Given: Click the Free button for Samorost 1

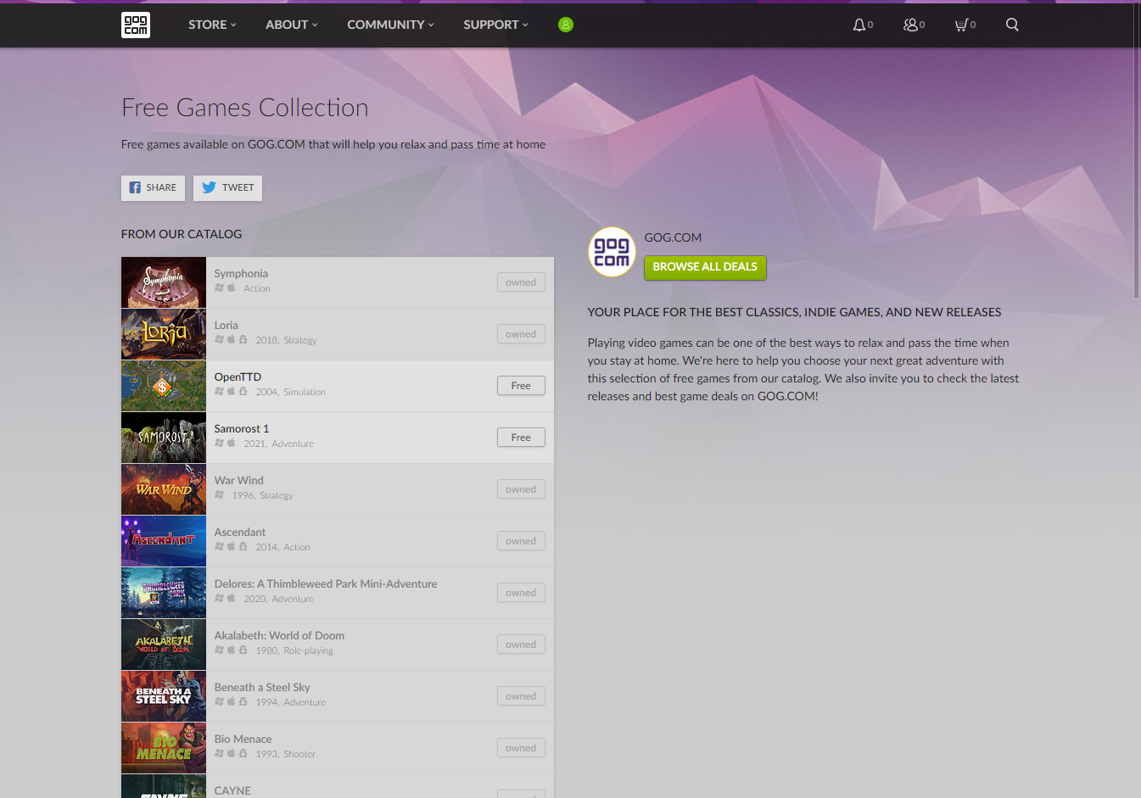Looking at the screenshot, I should 521,438.
